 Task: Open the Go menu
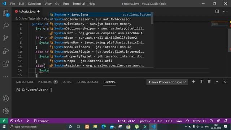[x=57, y=4]
